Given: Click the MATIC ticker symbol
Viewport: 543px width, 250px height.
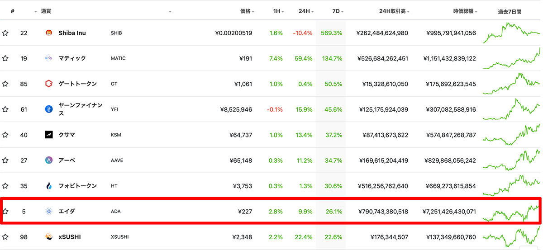Looking at the screenshot, I should pyautogui.click(x=118, y=58).
